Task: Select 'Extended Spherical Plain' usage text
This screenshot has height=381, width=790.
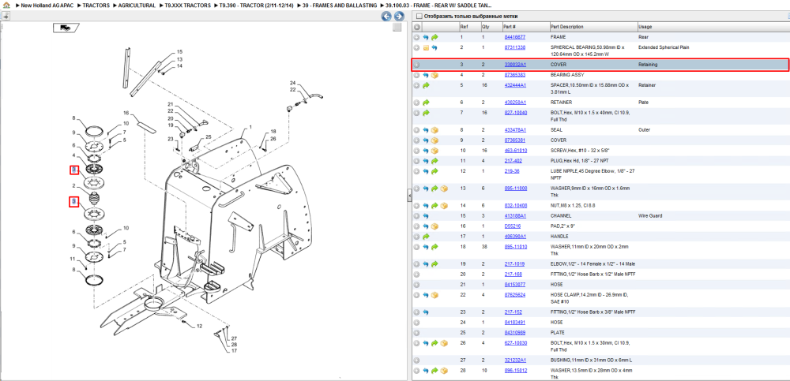Action: pos(664,47)
